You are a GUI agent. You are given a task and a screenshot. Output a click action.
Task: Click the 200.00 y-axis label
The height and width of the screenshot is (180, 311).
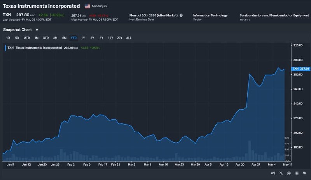tap(298, 133)
